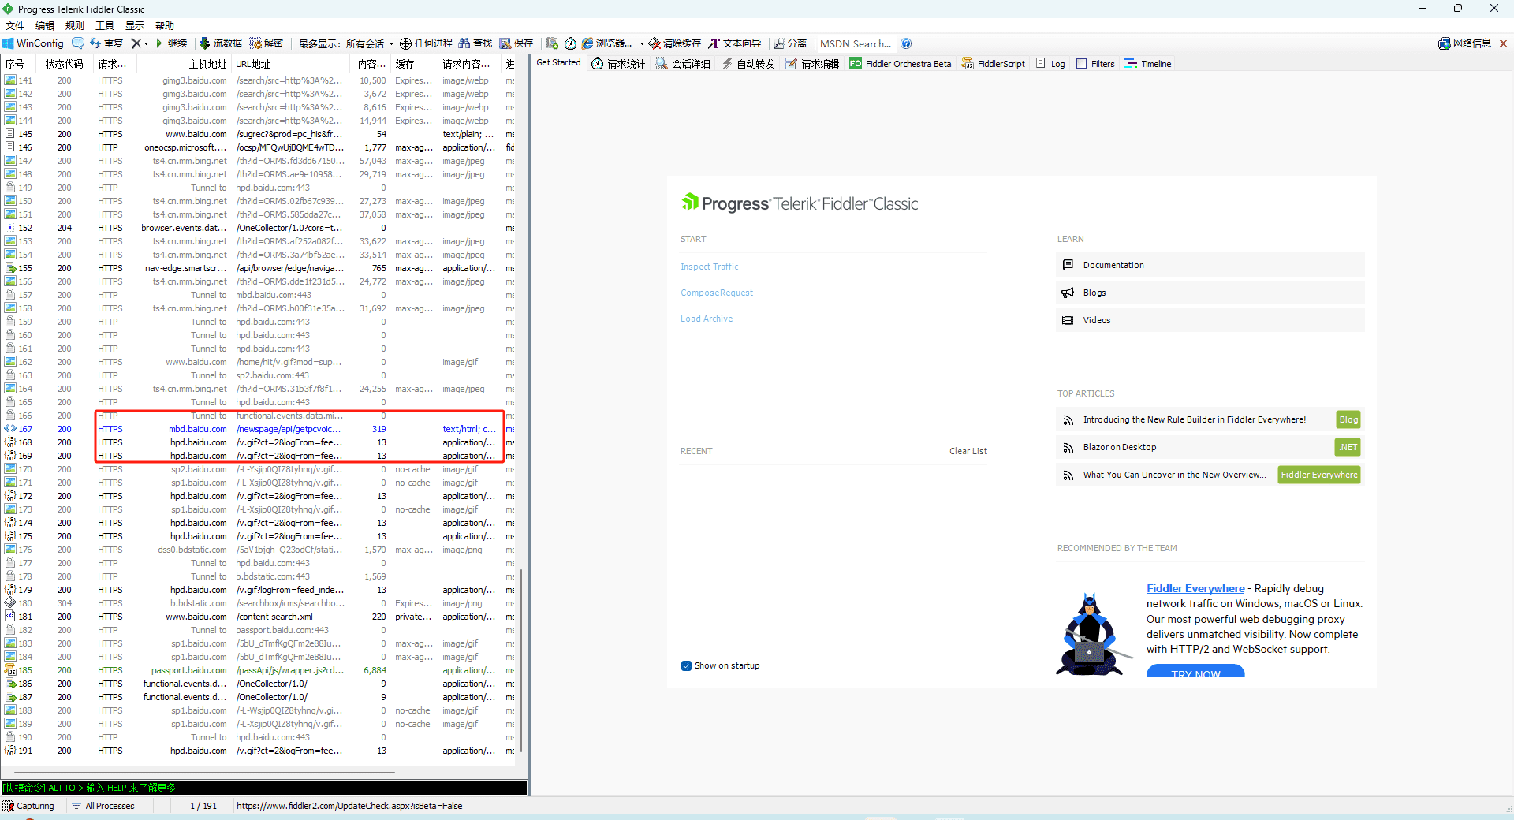The height and width of the screenshot is (820, 1514).
Task: Open the Fiddler Everywhere hyperlink
Action: point(1195,588)
